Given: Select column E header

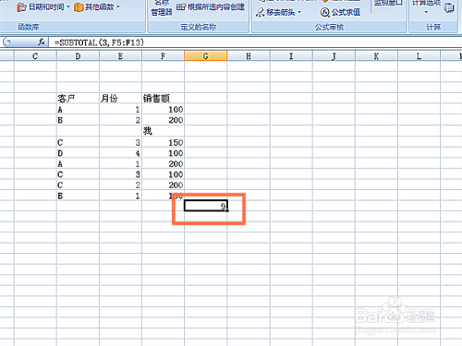Looking at the screenshot, I should coord(120,56).
